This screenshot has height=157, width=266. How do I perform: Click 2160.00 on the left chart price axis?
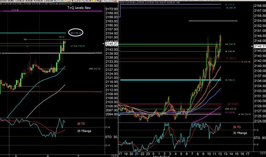[112, 25]
